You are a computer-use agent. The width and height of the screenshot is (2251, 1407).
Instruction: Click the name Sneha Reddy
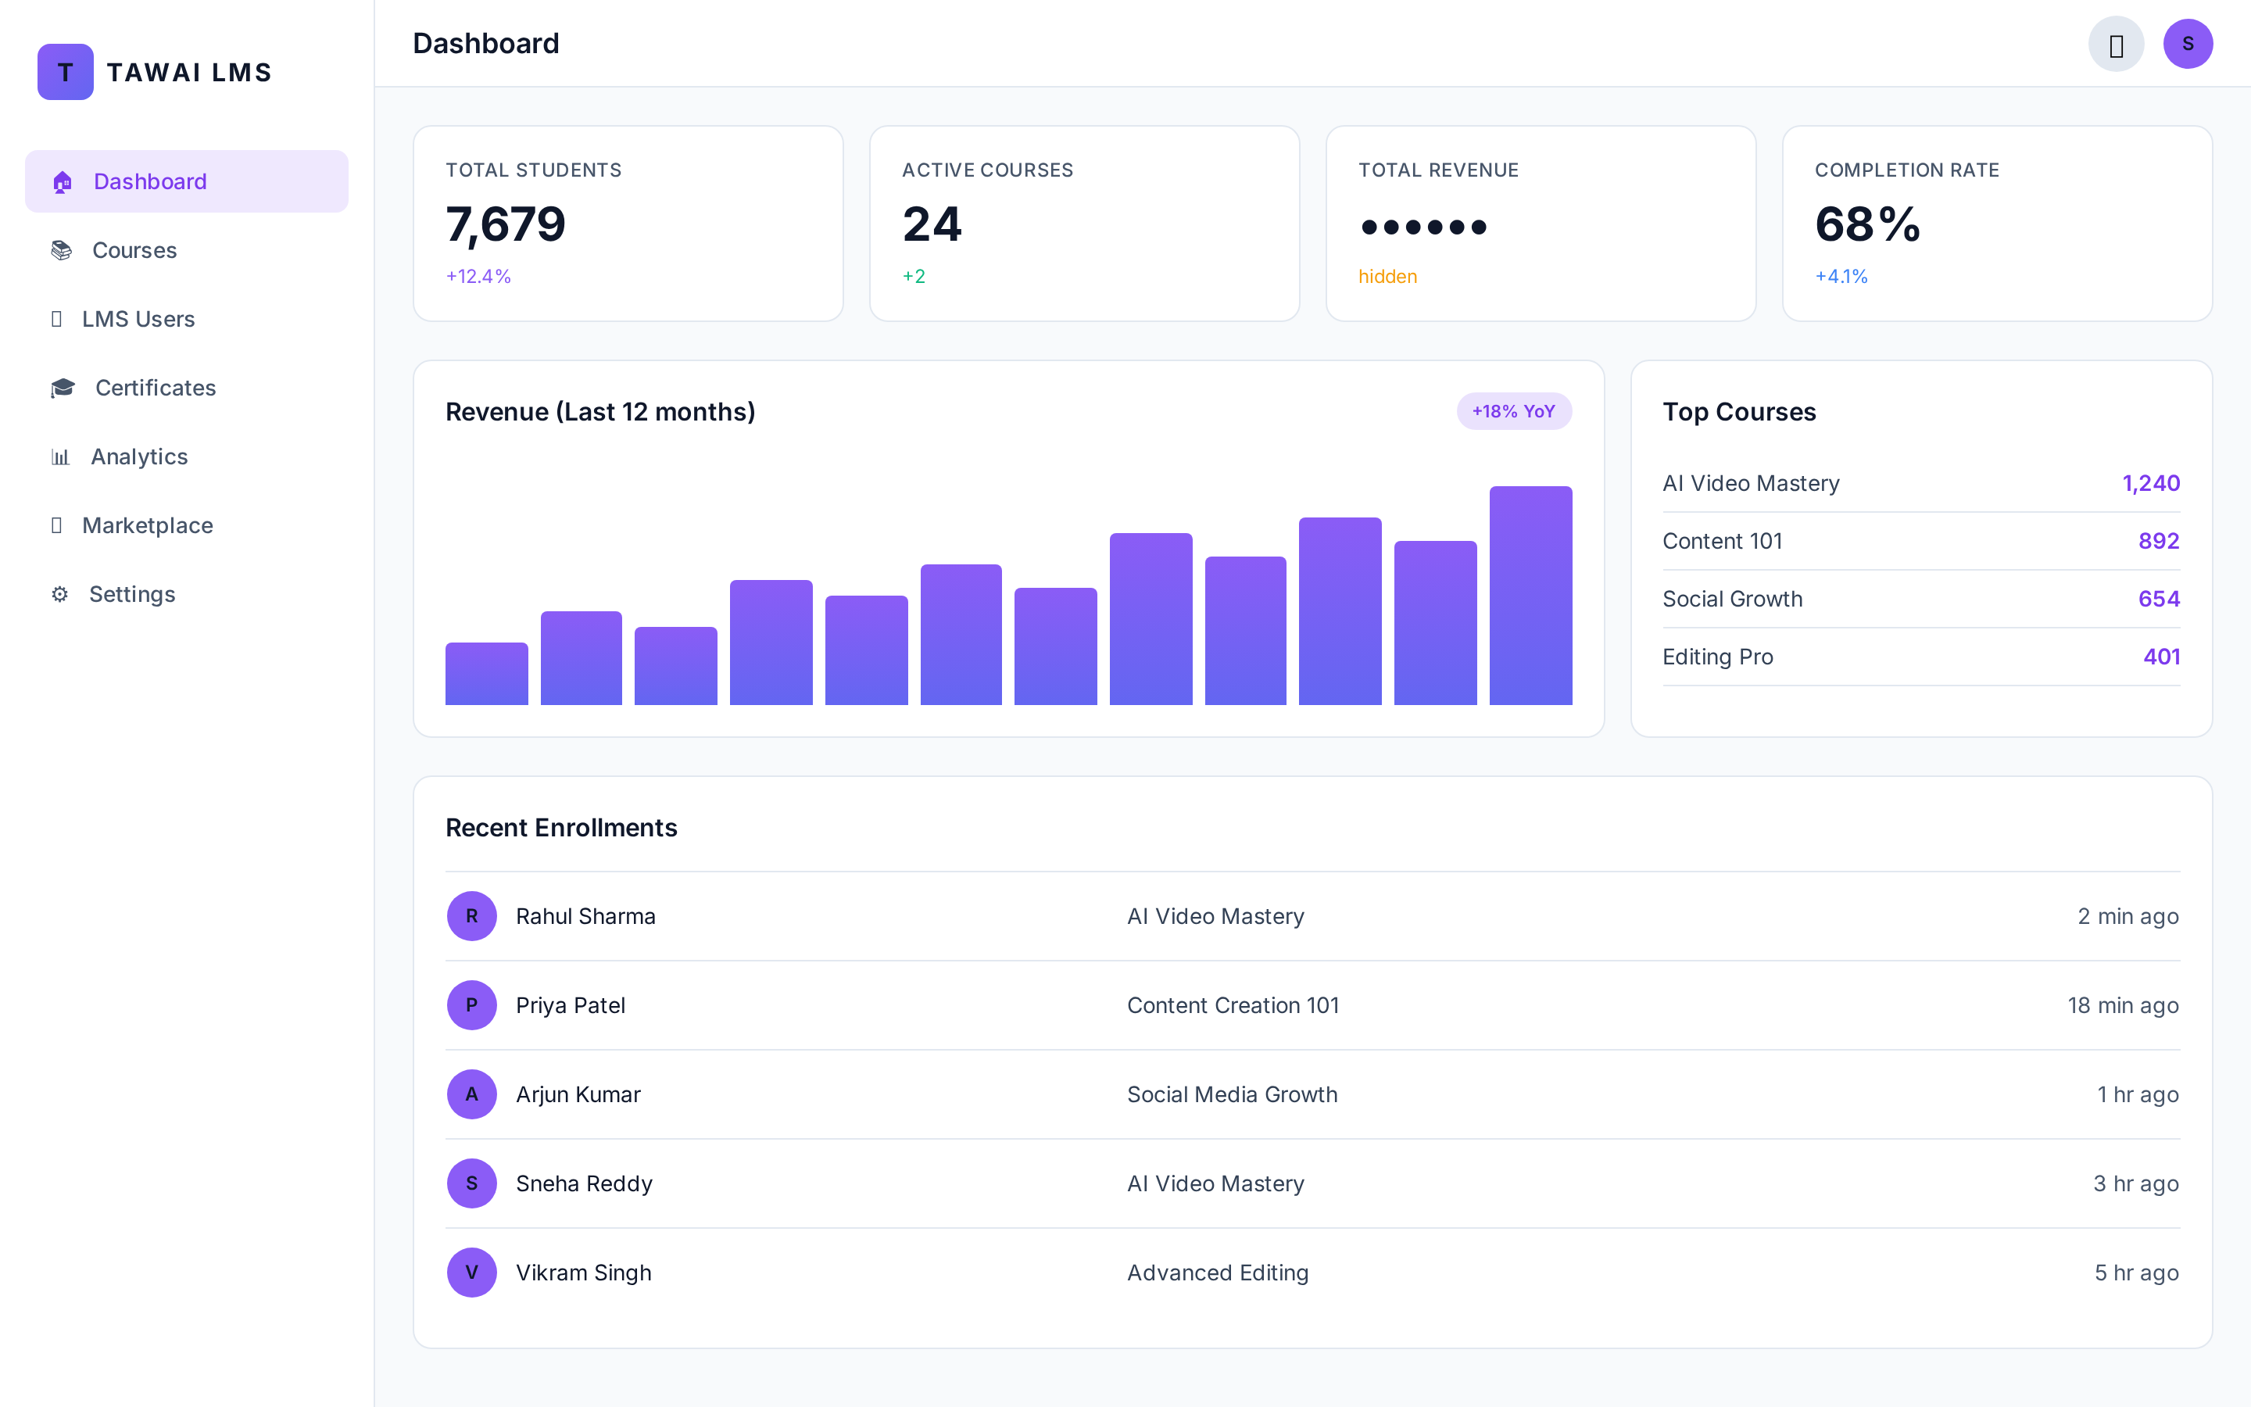tap(584, 1183)
